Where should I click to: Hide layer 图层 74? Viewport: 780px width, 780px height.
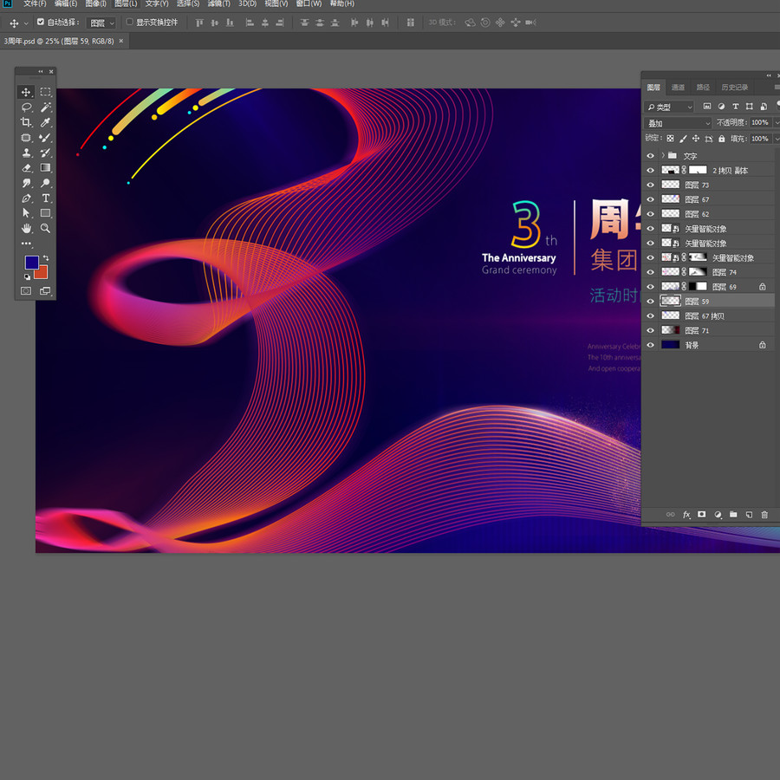(650, 273)
